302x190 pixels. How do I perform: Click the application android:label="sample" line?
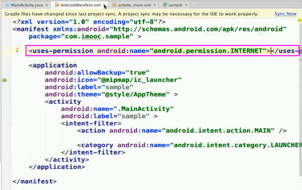point(89,87)
